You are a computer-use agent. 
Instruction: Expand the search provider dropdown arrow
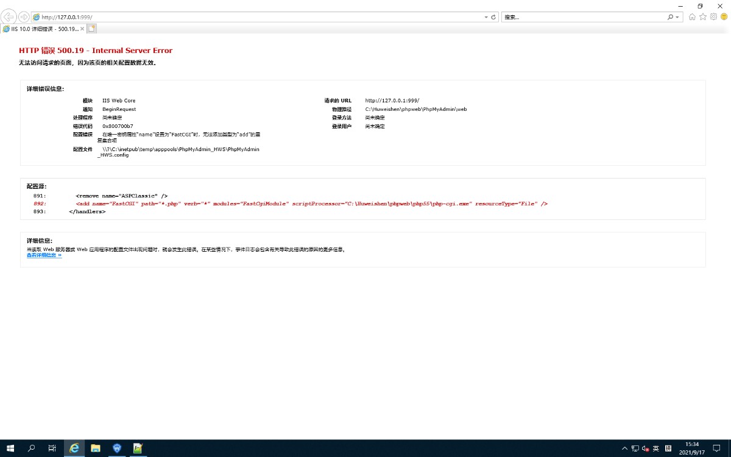click(x=678, y=17)
